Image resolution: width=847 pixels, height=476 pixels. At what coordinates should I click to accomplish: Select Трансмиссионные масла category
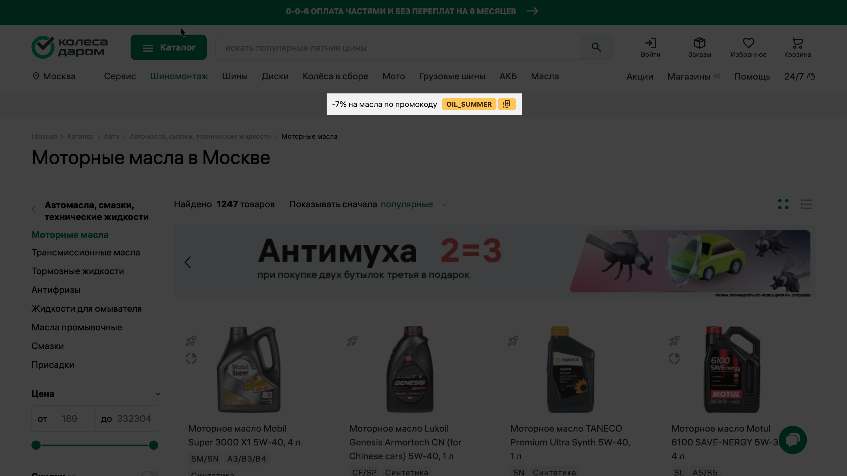click(86, 253)
